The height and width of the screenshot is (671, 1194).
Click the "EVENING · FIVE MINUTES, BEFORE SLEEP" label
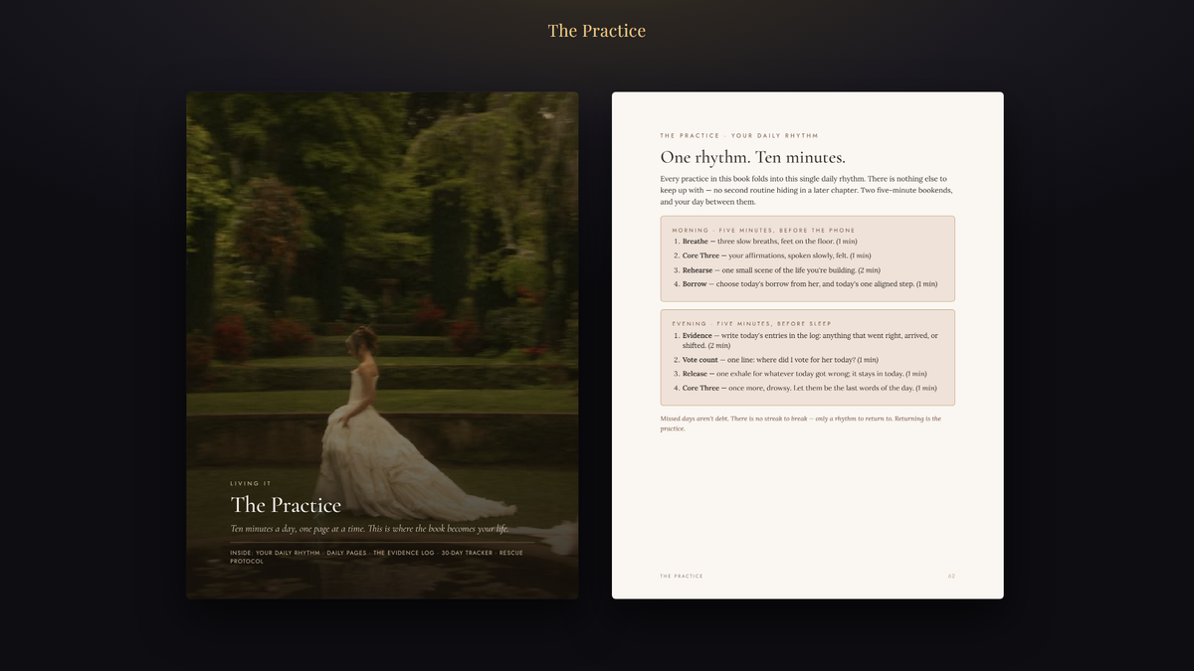(753, 324)
